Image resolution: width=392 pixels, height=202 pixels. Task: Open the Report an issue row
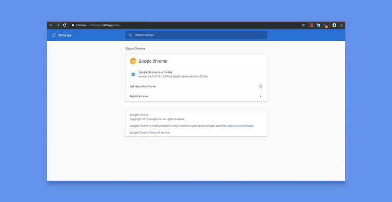196,96
